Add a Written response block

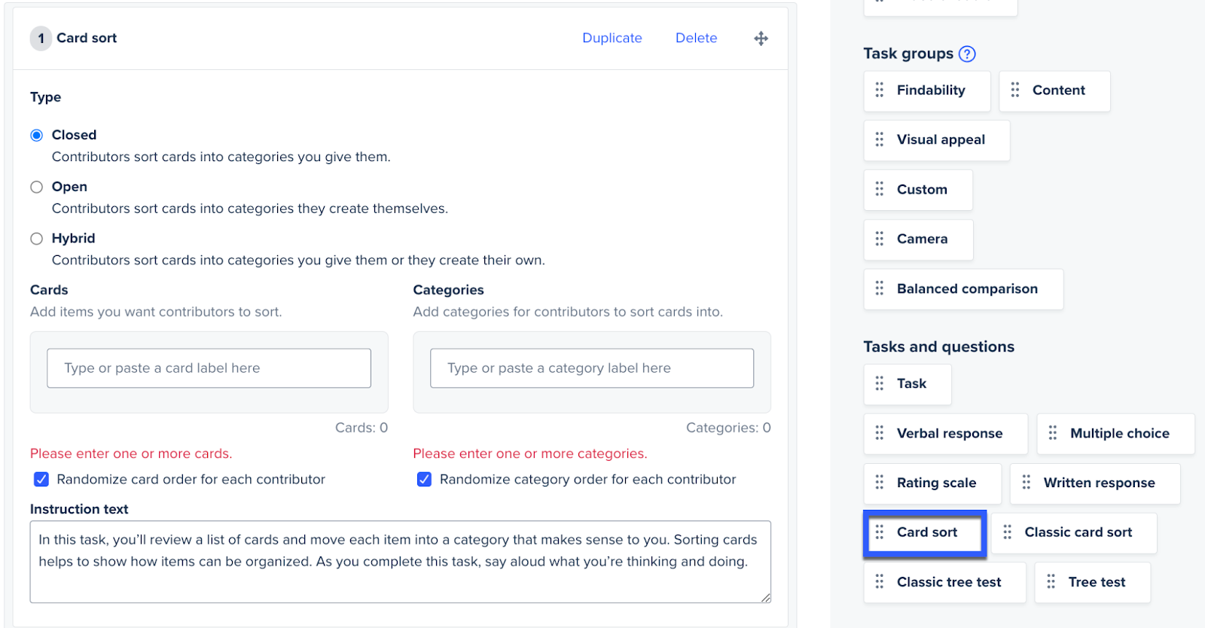click(1098, 483)
